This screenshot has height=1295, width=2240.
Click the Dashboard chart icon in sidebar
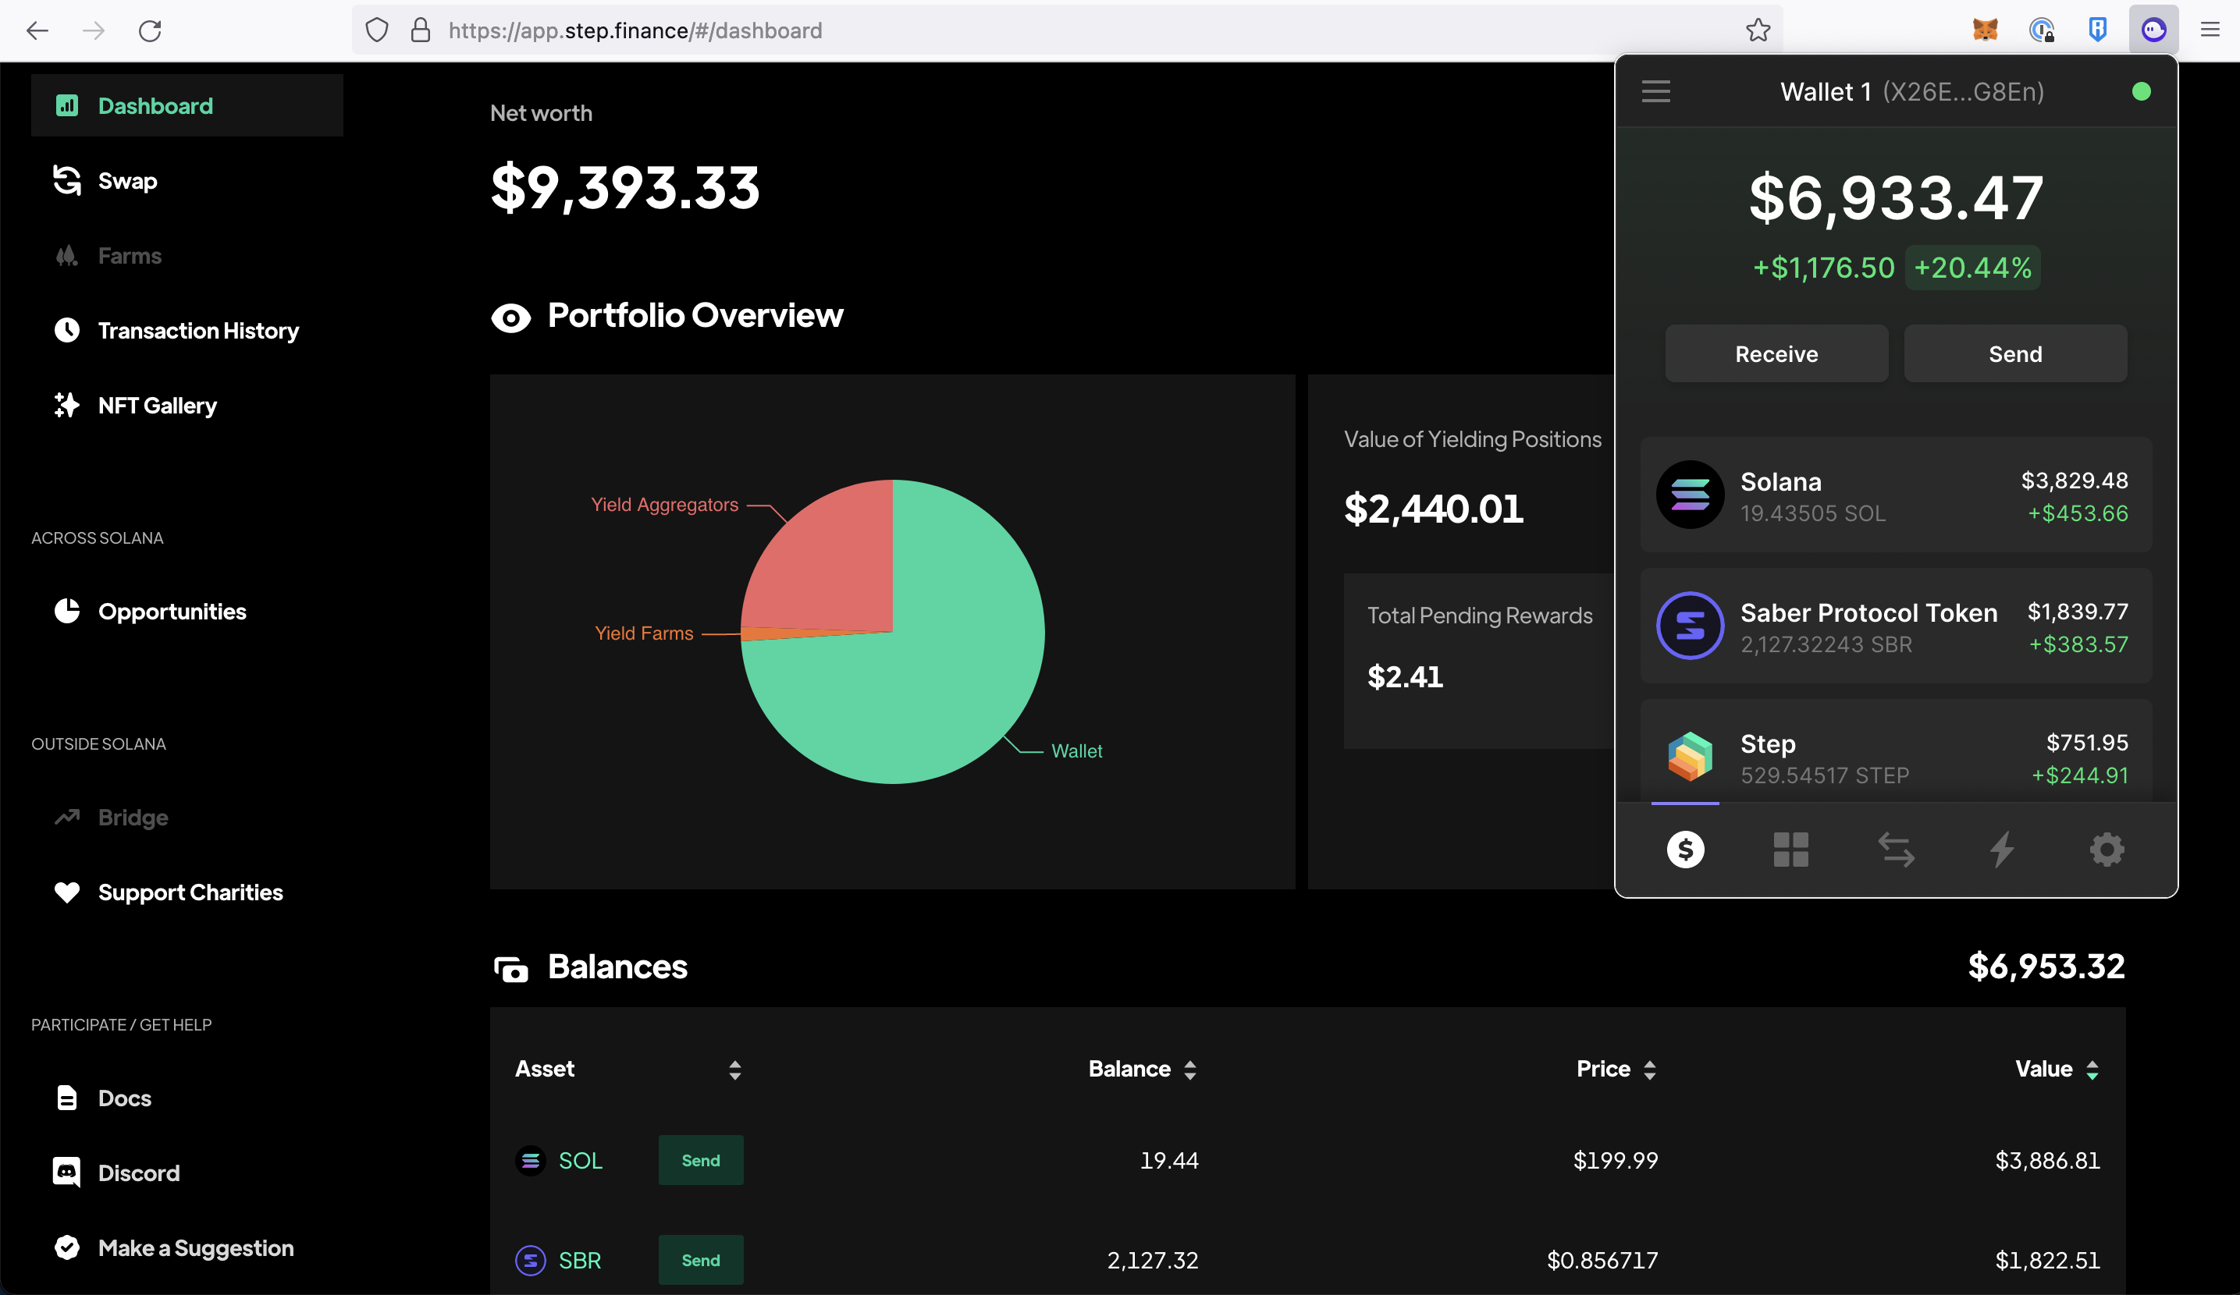66,105
